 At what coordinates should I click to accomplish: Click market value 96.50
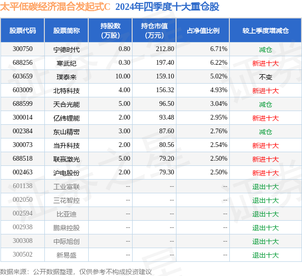click(167, 103)
